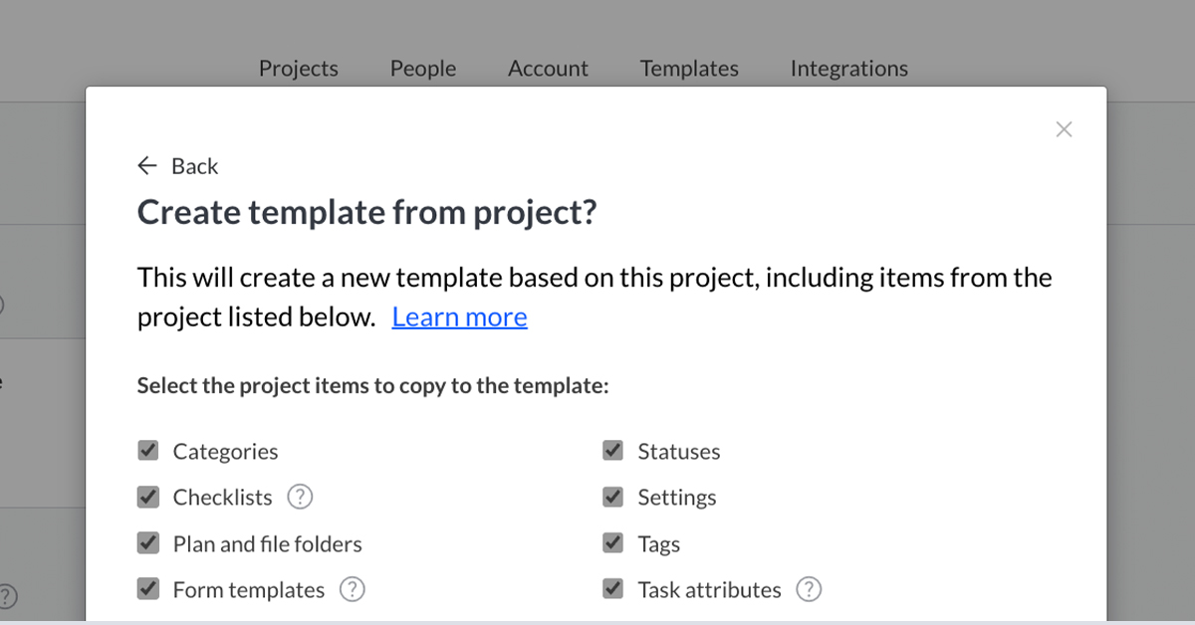Open the People tab
The width and height of the screenshot is (1195, 625).
click(423, 69)
